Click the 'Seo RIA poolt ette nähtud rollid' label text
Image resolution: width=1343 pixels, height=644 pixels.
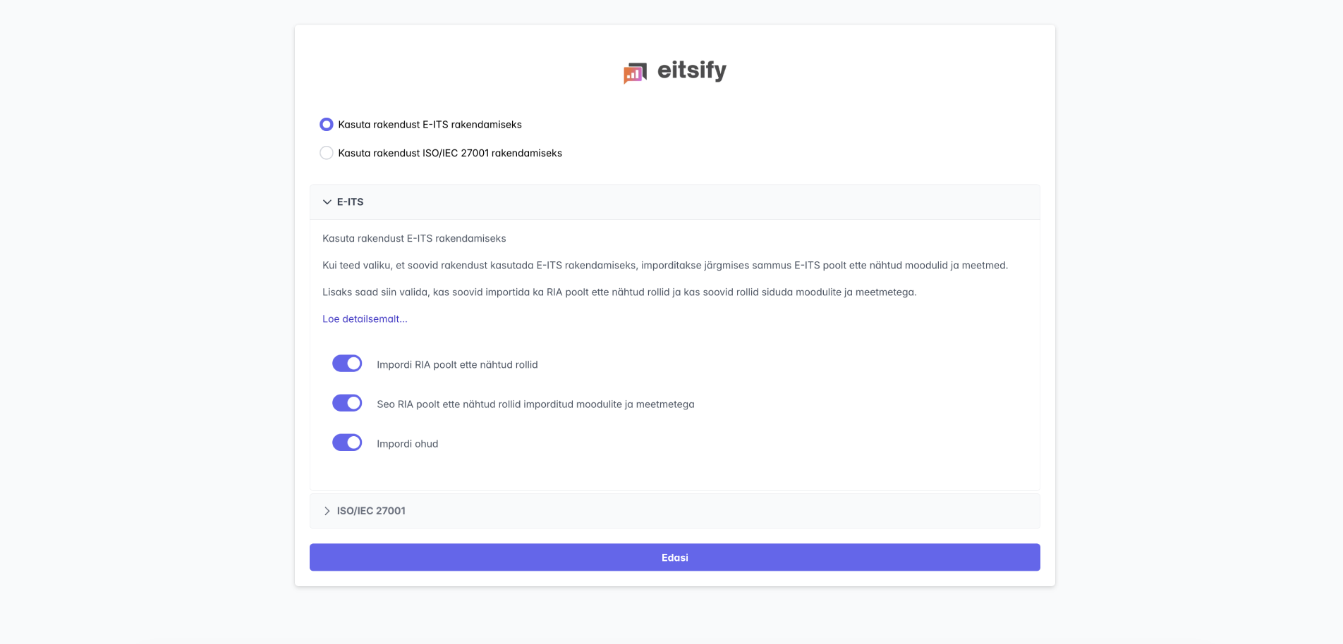click(x=535, y=404)
